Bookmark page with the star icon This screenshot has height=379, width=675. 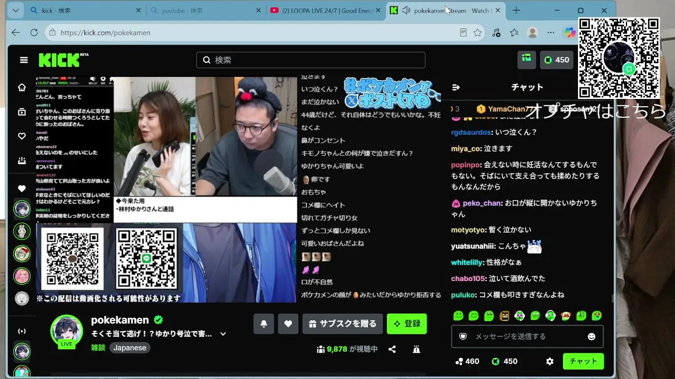click(x=478, y=33)
